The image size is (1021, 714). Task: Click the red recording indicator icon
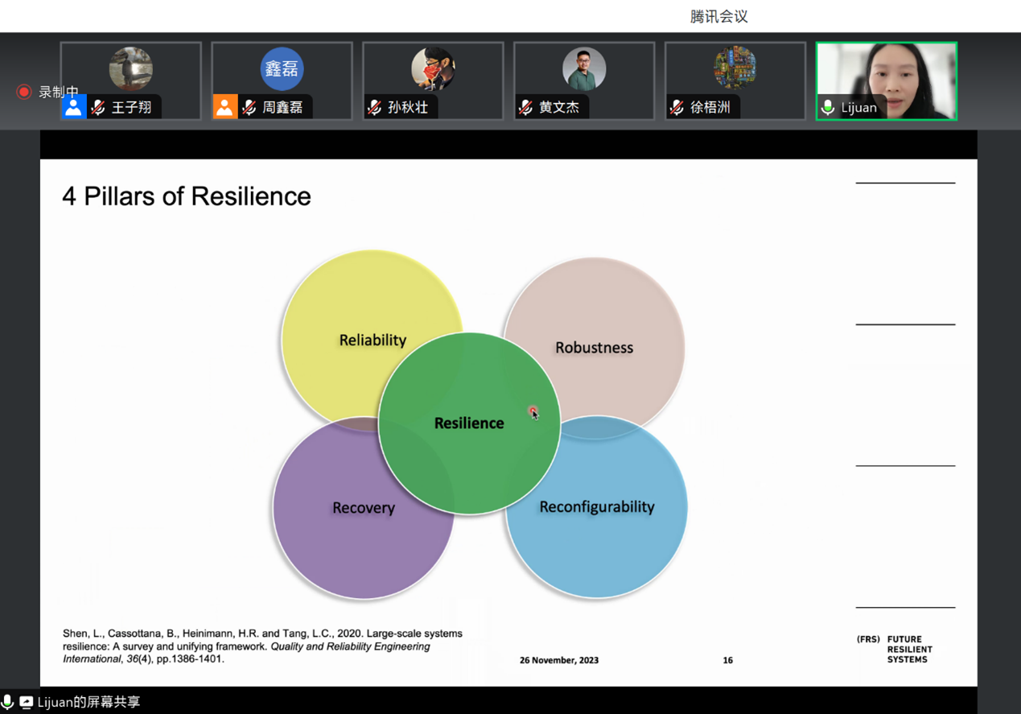tap(24, 92)
